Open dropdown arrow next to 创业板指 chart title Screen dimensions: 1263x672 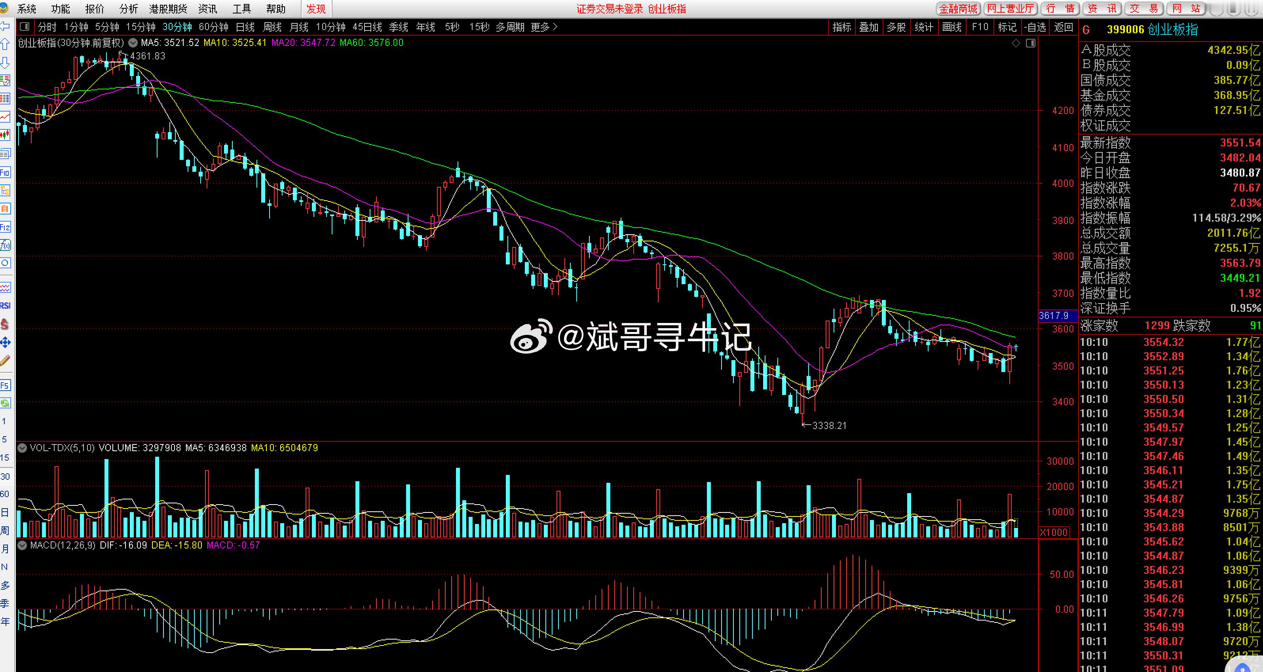tap(132, 43)
